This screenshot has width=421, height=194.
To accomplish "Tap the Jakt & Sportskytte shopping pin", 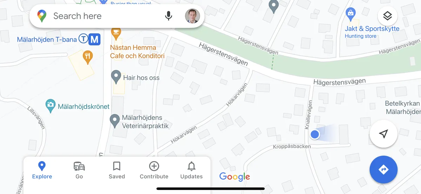I will click(350, 15).
